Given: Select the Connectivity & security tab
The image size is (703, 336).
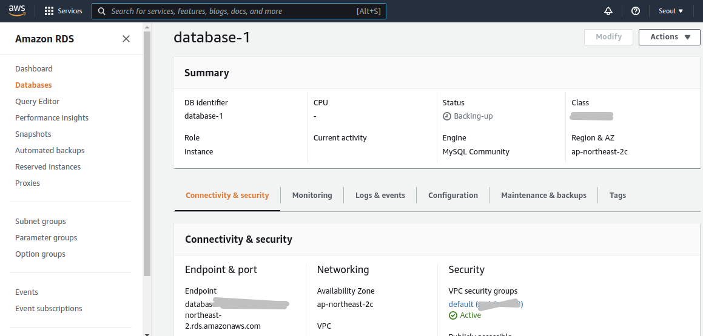Looking at the screenshot, I should pyautogui.click(x=227, y=195).
